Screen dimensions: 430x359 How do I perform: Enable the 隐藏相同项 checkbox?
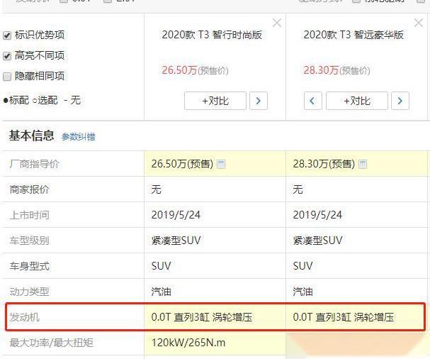pyautogui.click(x=7, y=77)
